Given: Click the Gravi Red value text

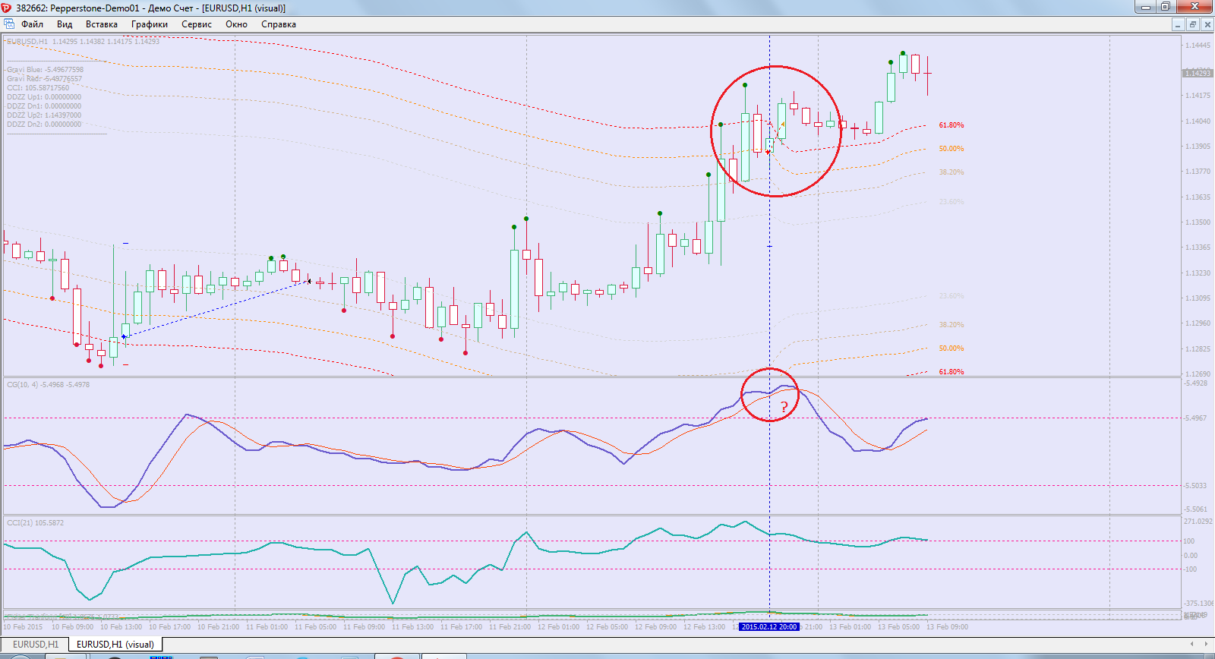Looking at the screenshot, I should [x=45, y=79].
